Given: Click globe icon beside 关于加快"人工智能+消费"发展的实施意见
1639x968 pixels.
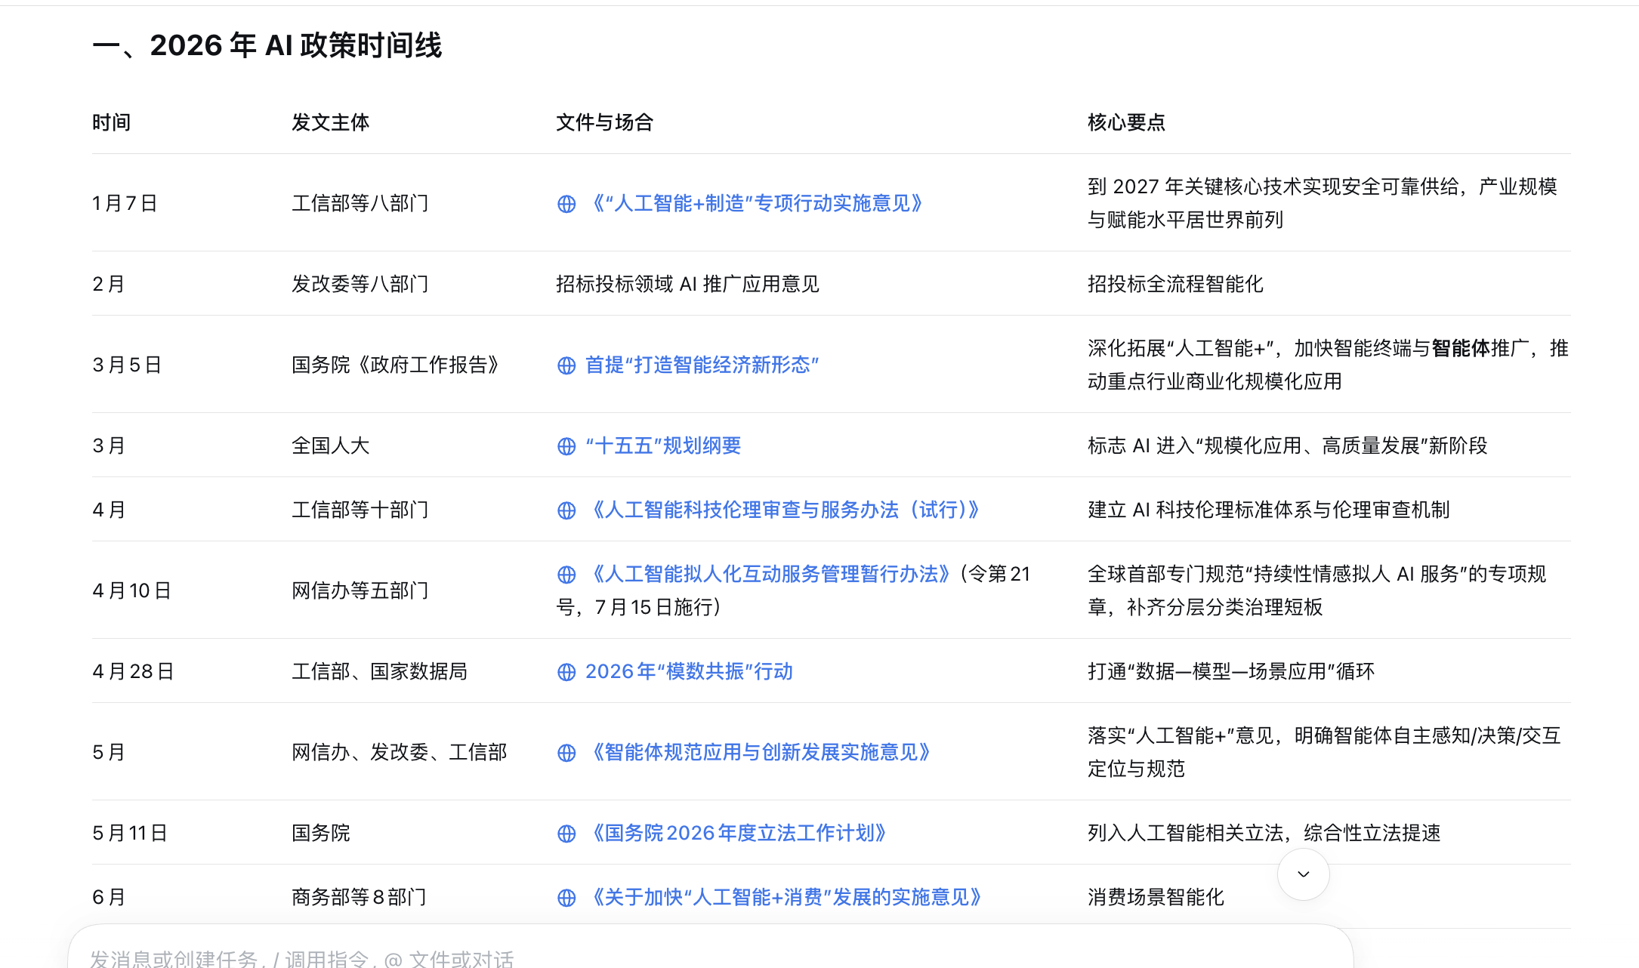Looking at the screenshot, I should point(566,898).
